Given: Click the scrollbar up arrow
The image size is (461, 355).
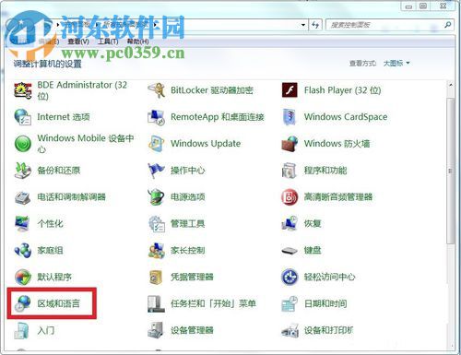Looking at the screenshot, I should 451,85.
